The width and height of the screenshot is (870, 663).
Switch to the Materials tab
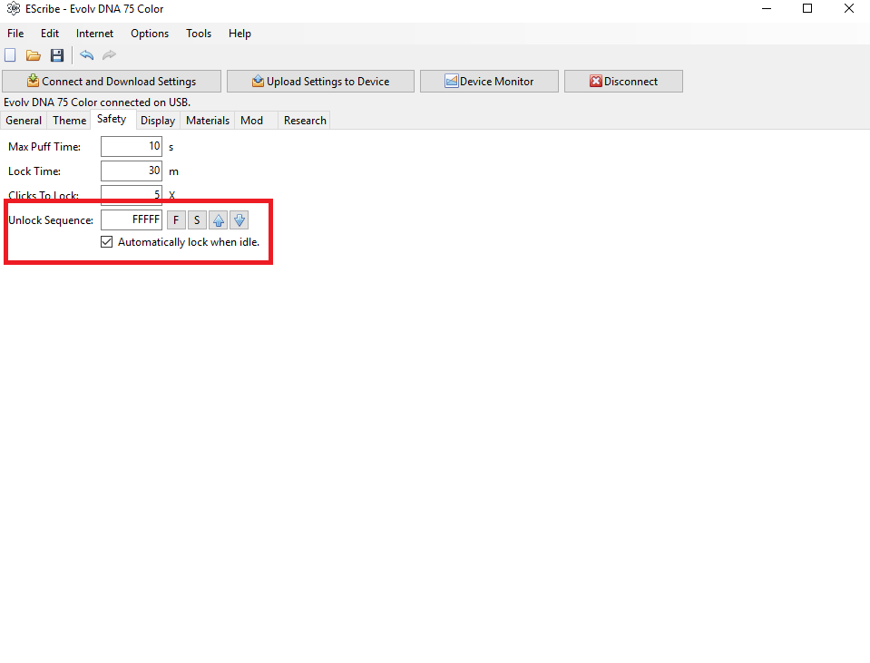(208, 121)
